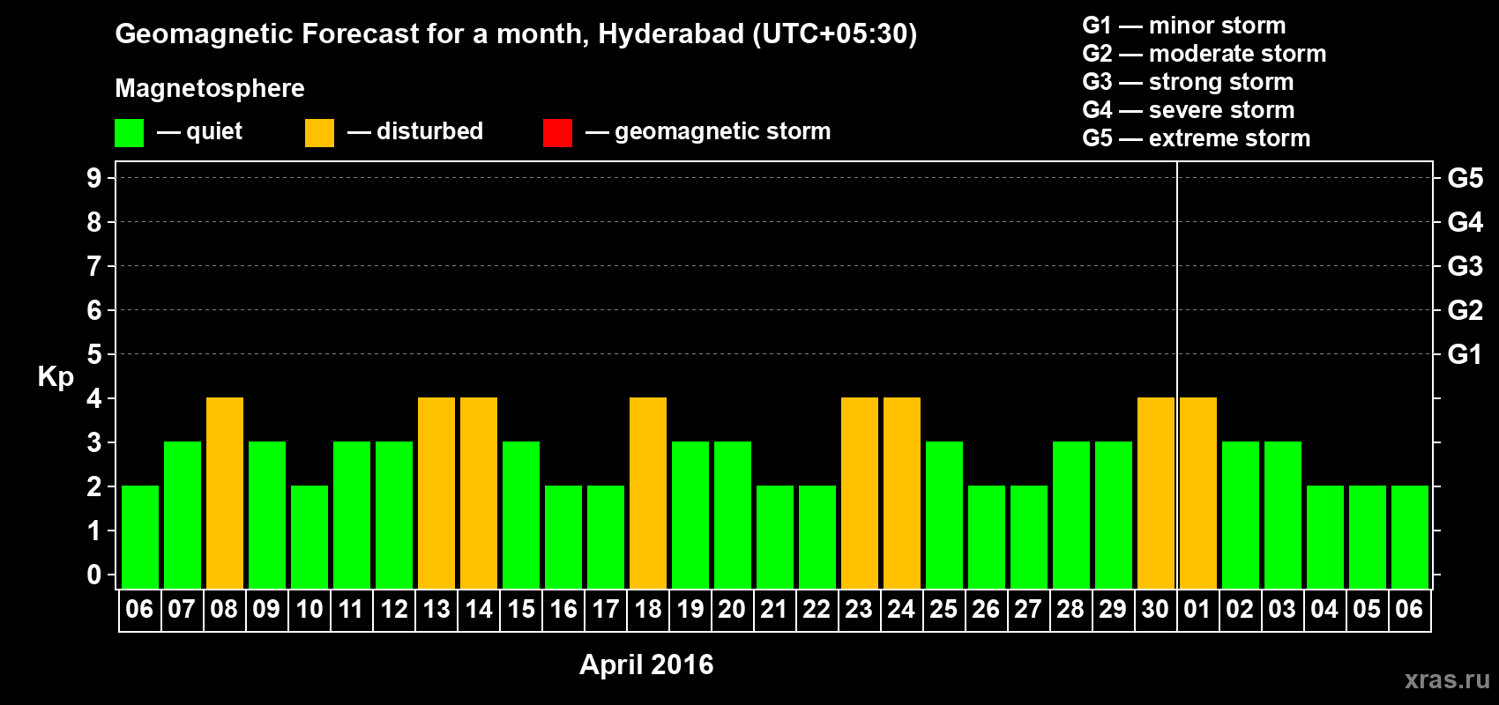1499x705 pixels.
Task: Click the green bar above date 03
Action: pos(1283,516)
